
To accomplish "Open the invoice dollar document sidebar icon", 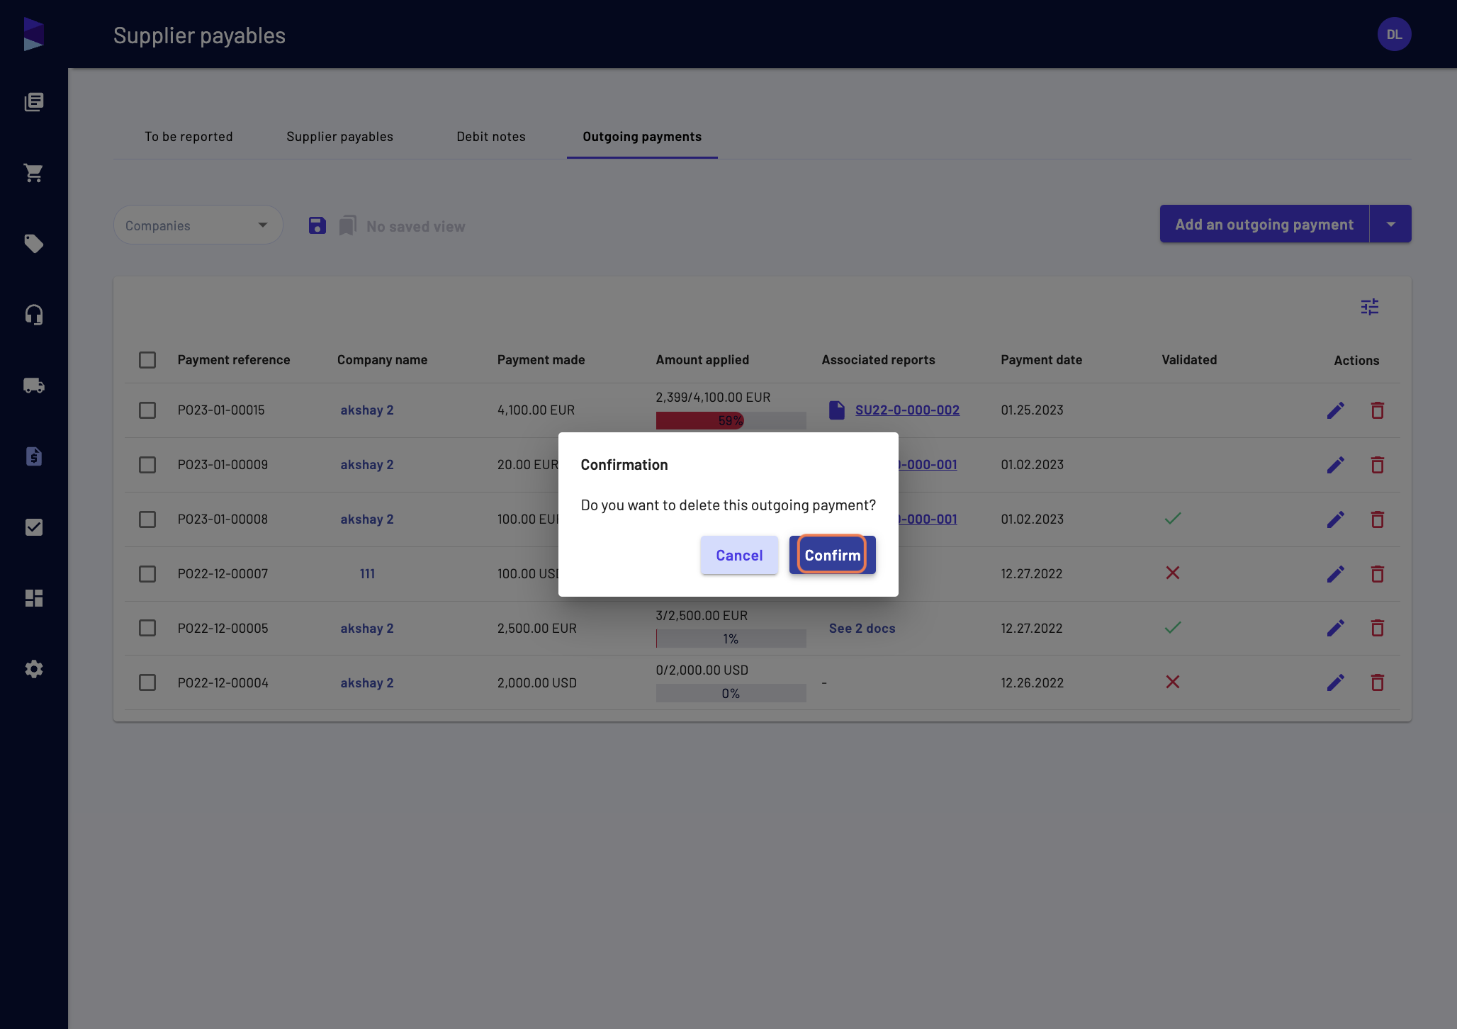I will 34,456.
